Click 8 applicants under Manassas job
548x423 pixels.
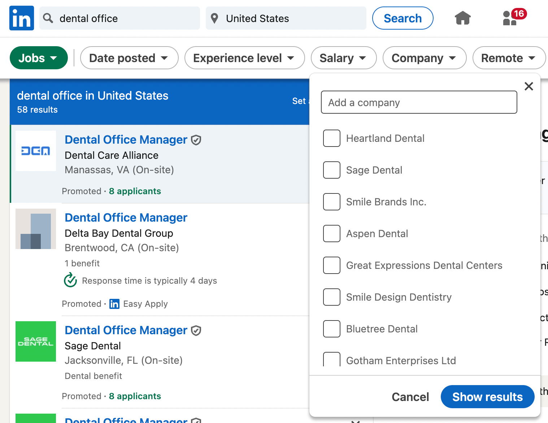135,191
